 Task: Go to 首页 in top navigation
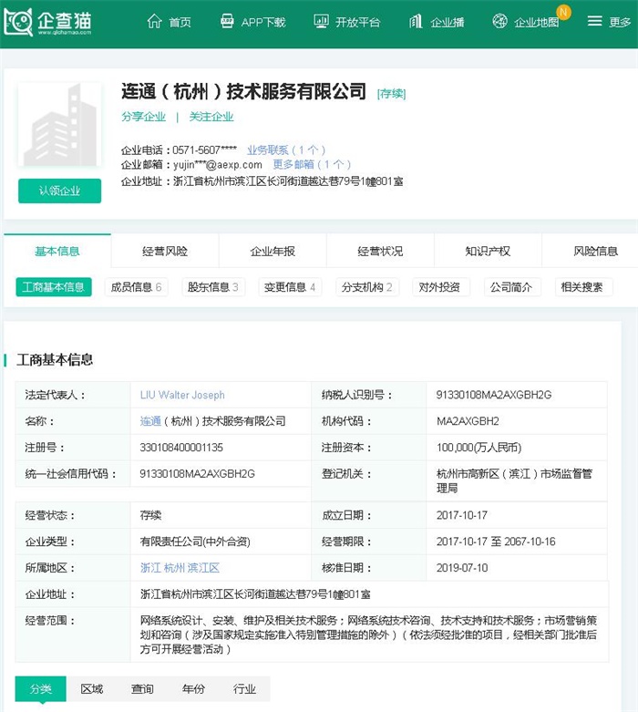coord(180,22)
